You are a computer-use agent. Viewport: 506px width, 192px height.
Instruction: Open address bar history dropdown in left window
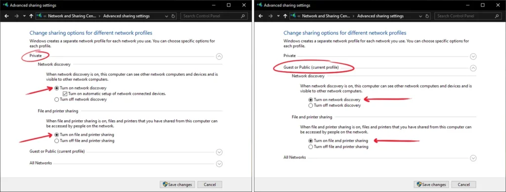[x=167, y=16]
